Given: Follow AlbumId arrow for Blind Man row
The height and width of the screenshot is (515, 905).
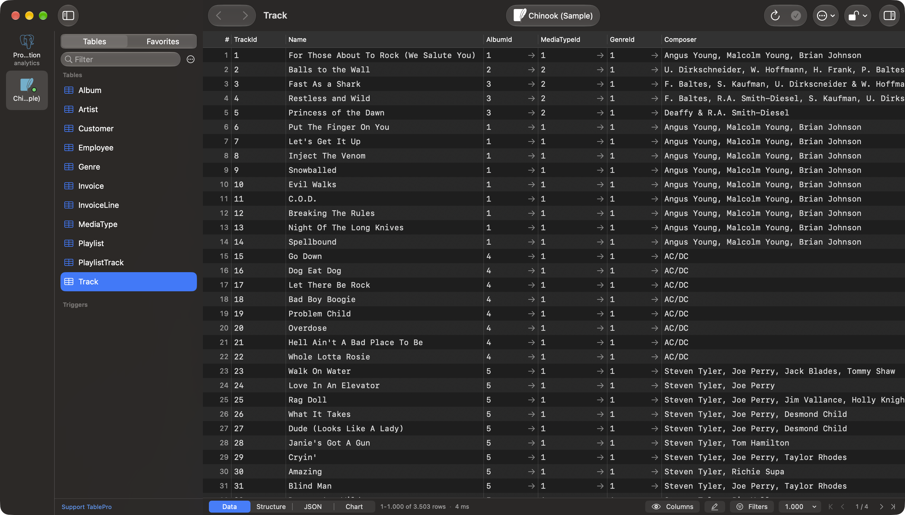Looking at the screenshot, I should tap(531, 486).
